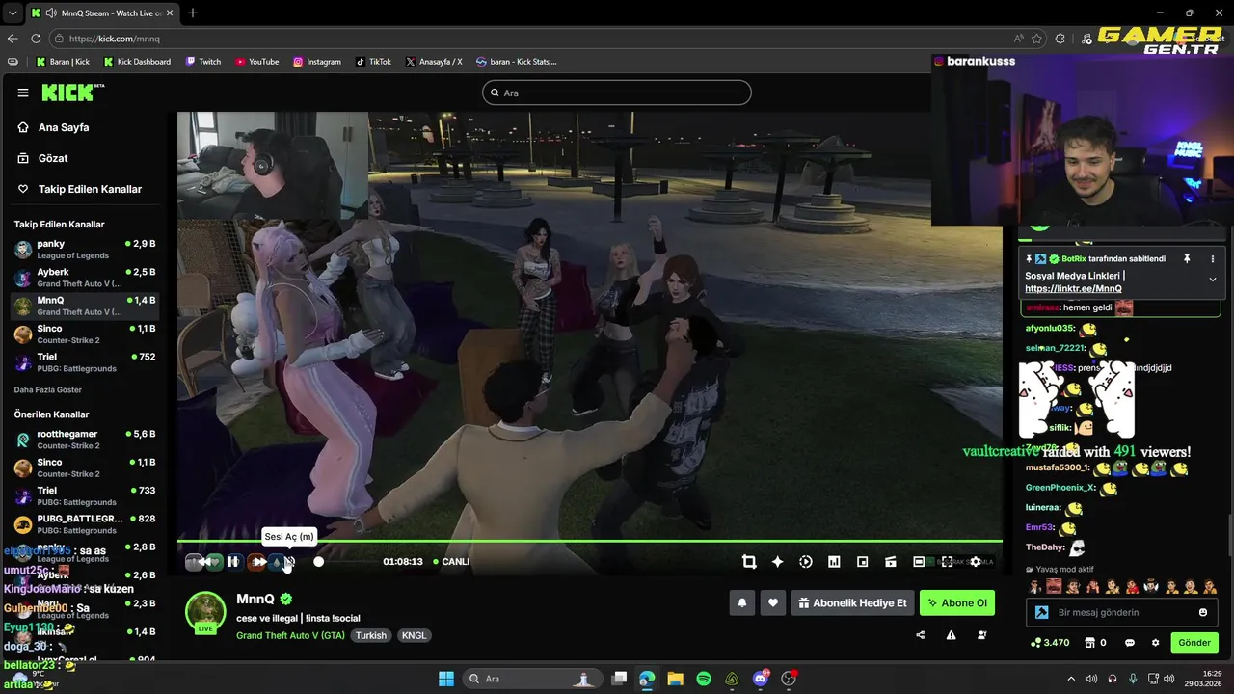The width and height of the screenshot is (1234, 694).
Task: Open Anasayfa / X bookmark
Action: [434, 62]
